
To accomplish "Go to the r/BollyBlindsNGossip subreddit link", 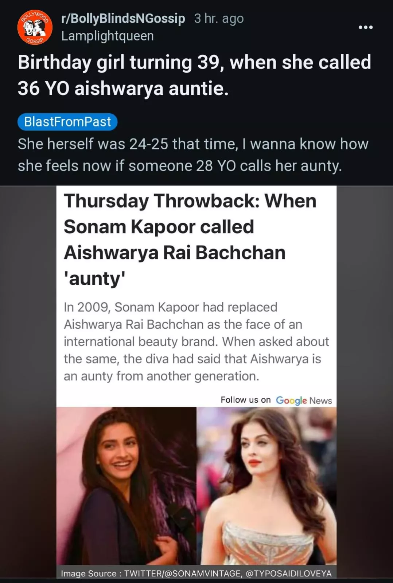I will pos(123,18).
